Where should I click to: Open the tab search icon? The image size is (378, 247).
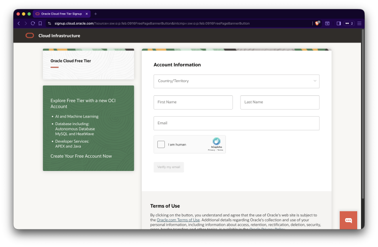click(x=327, y=23)
